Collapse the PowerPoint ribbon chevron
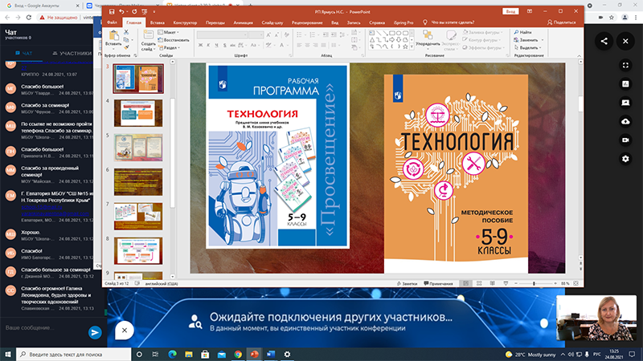This screenshot has width=643, height=361. point(579,55)
